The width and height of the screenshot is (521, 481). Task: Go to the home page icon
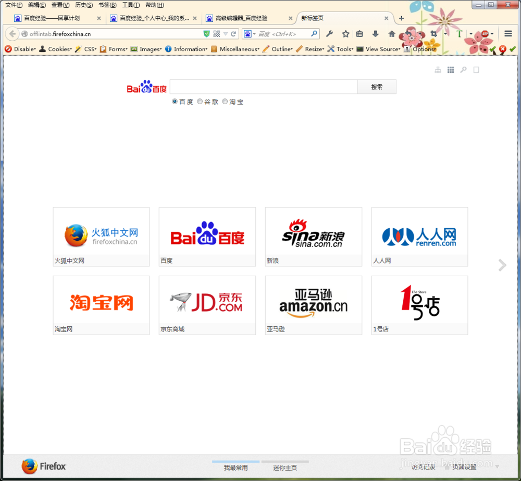tap(392, 33)
